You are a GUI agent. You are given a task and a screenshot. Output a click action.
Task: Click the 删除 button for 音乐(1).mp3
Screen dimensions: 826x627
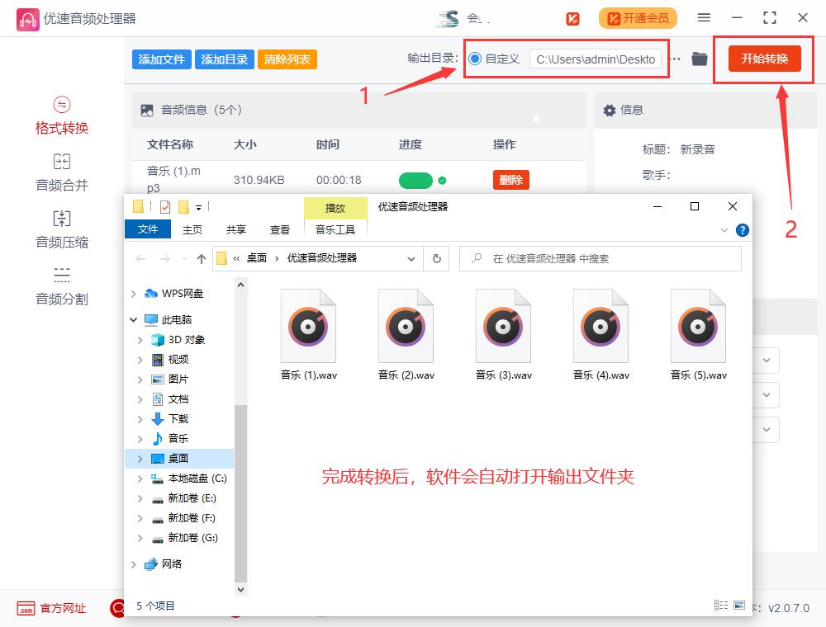(510, 179)
